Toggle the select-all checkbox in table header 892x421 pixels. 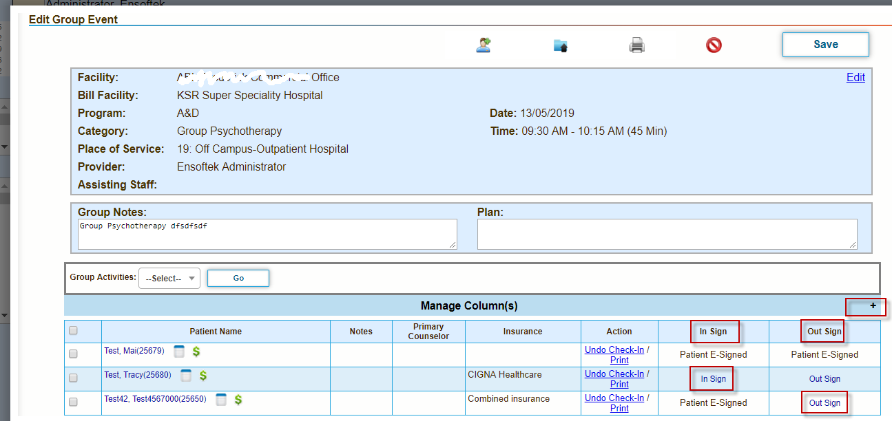coord(73,331)
